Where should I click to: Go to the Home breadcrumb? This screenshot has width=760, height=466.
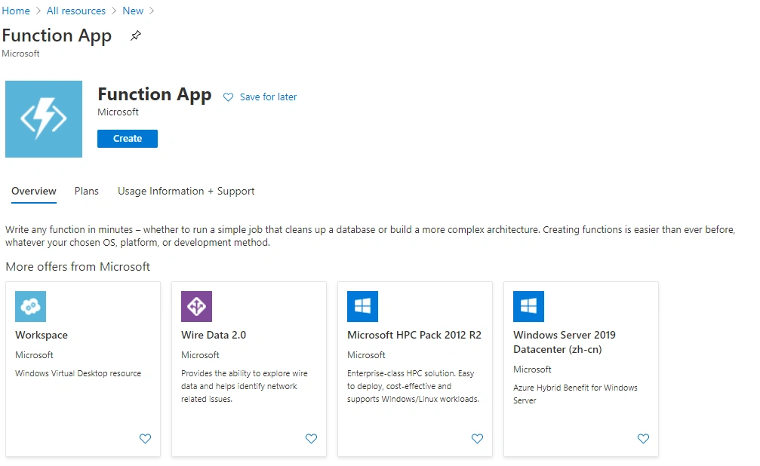click(16, 11)
